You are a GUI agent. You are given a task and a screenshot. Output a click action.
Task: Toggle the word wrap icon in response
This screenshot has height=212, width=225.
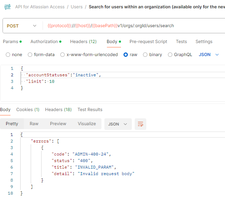point(140,124)
